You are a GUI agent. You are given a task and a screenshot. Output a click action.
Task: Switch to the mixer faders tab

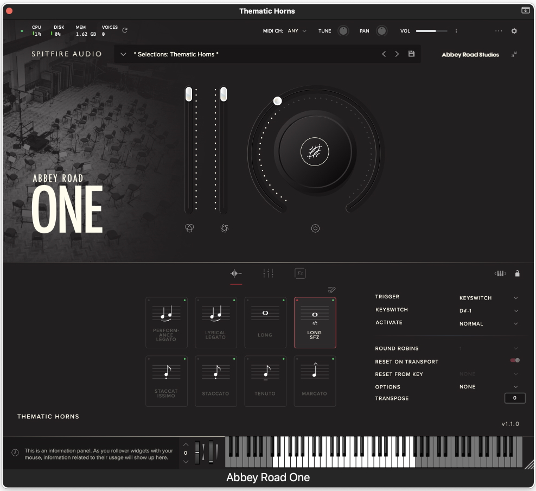(x=268, y=273)
